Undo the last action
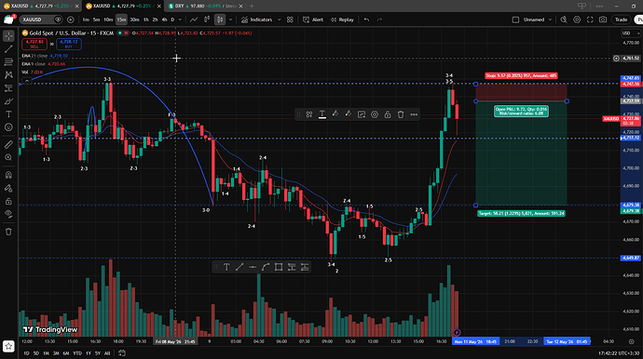Image resolution: width=643 pixels, height=359 pixels. point(366,20)
